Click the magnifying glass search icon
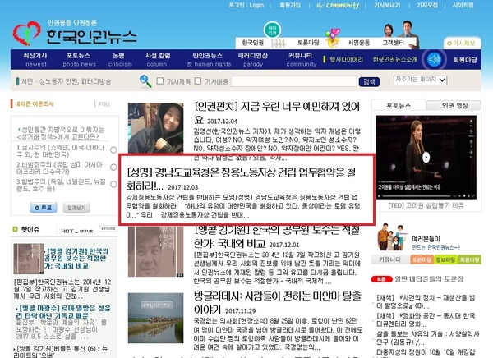The height and width of the screenshot is (358, 493). 145,81
